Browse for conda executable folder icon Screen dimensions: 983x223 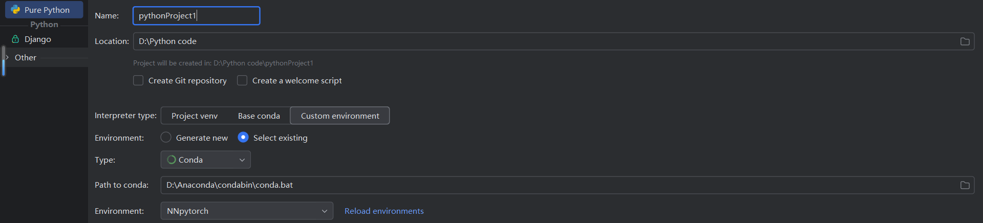coord(965,185)
